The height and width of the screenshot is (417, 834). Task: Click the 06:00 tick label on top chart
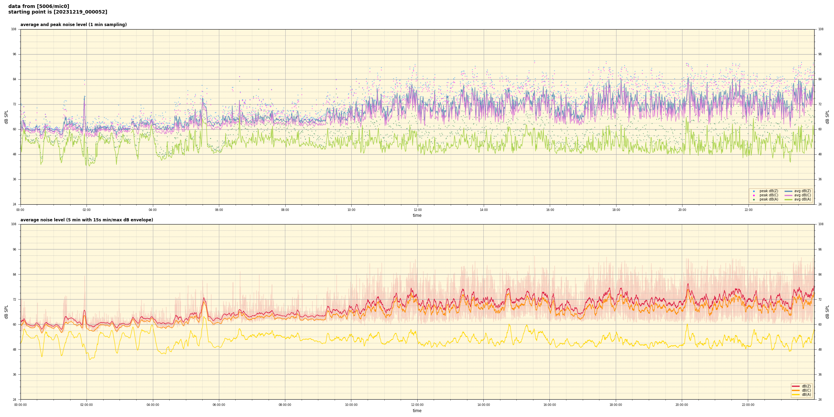219,210
